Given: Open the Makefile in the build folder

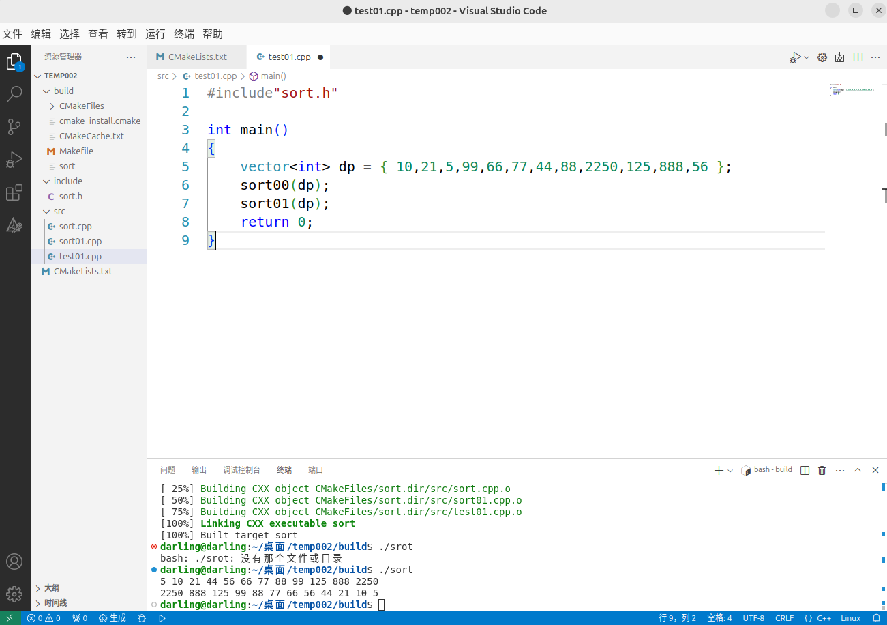Looking at the screenshot, I should [x=89, y=151].
